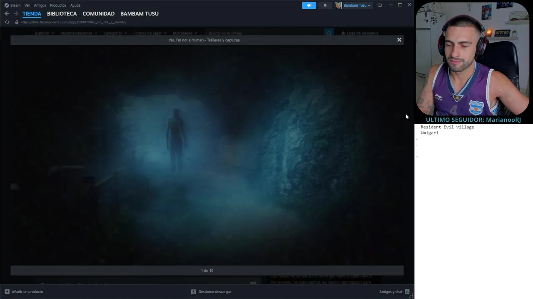Click the padlock icon in the address bar
This screenshot has height=299, width=533.
tap(17, 22)
